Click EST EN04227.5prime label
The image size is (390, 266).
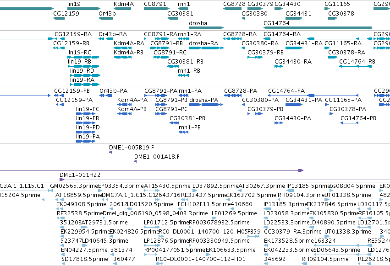click(x=84, y=250)
